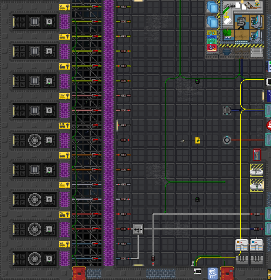
Task: Toggle red valve on dark pipe beside CO2 sign
Action: pyautogui.click(x=95, y=125)
